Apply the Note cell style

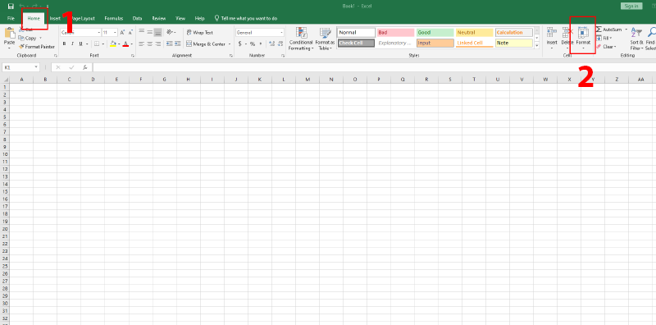[x=514, y=43]
